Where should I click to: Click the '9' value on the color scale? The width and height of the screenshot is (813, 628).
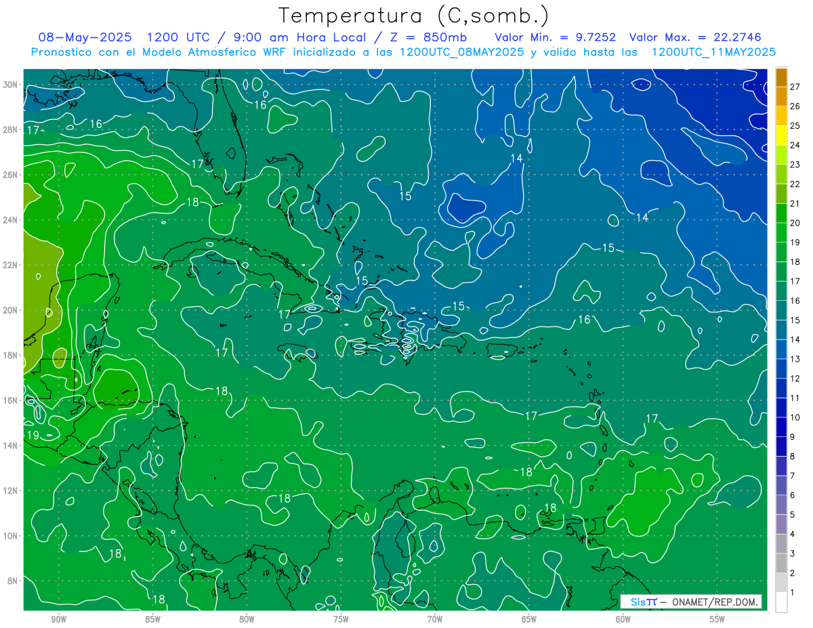tap(793, 437)
